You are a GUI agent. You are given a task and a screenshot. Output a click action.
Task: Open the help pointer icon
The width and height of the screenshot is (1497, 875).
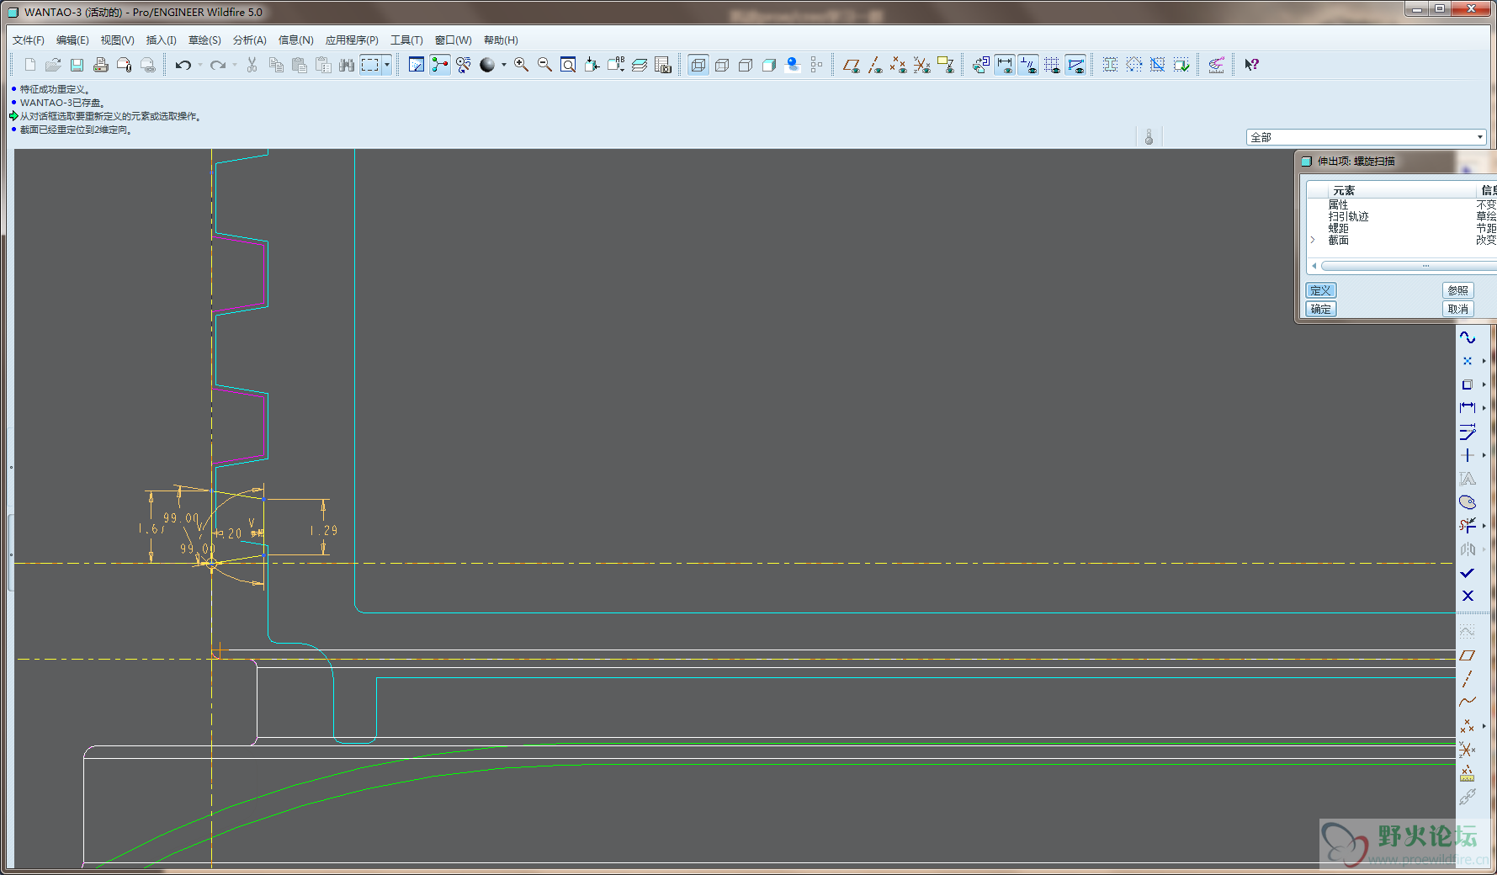(1251, 65)
